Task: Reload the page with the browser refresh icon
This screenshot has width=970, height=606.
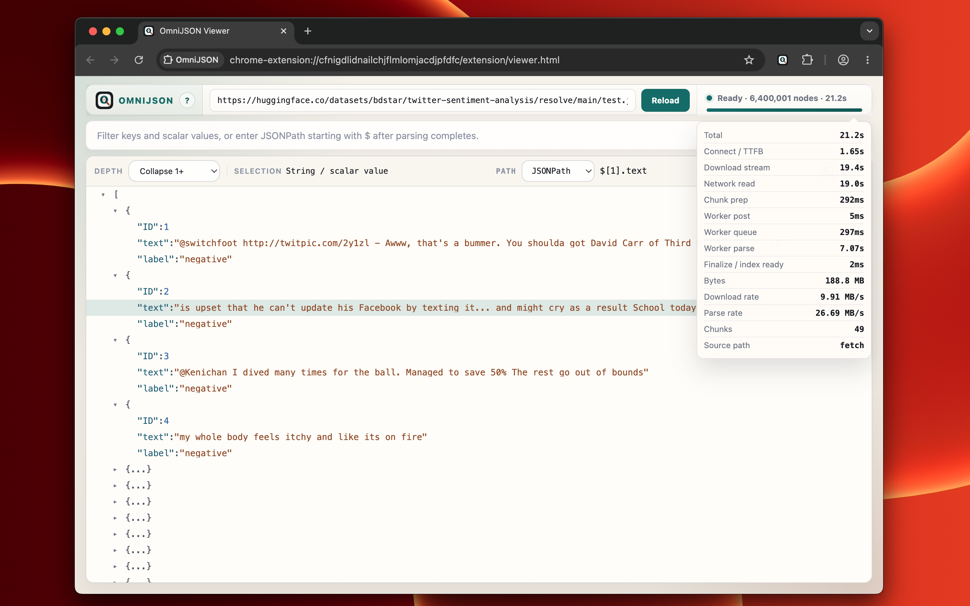Action: (139, 60)
